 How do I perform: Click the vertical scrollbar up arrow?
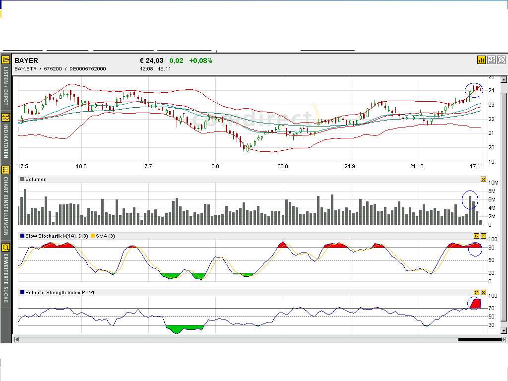[x=504, y=80]
